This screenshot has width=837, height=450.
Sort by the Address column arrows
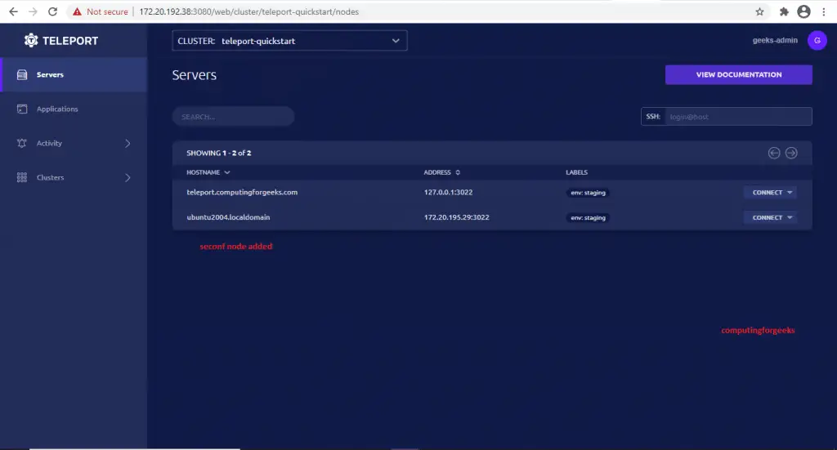[458, 173]
